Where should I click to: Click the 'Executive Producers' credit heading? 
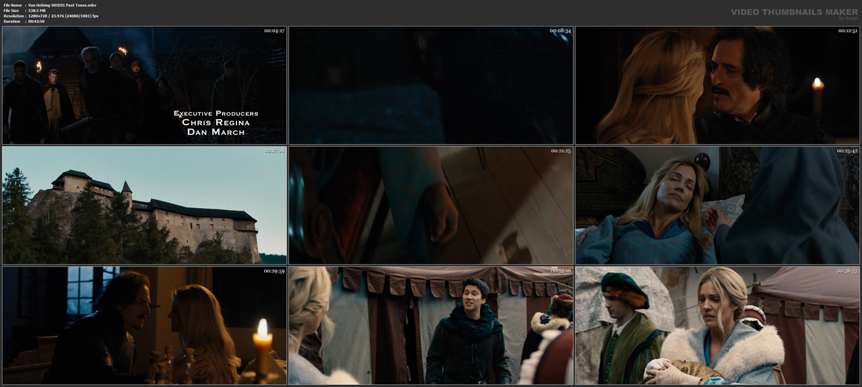click(215, 114)
